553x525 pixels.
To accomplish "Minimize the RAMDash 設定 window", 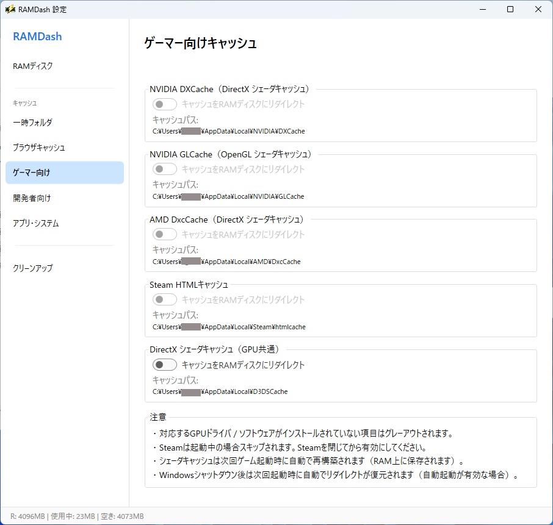I will (x=483, y=9).
